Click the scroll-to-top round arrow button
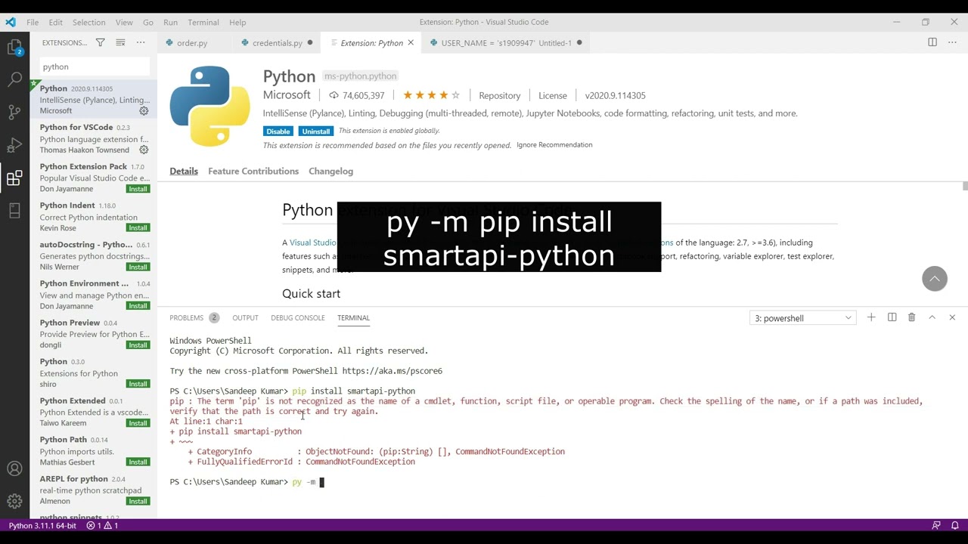968x544 pixels. coord(935,279)
